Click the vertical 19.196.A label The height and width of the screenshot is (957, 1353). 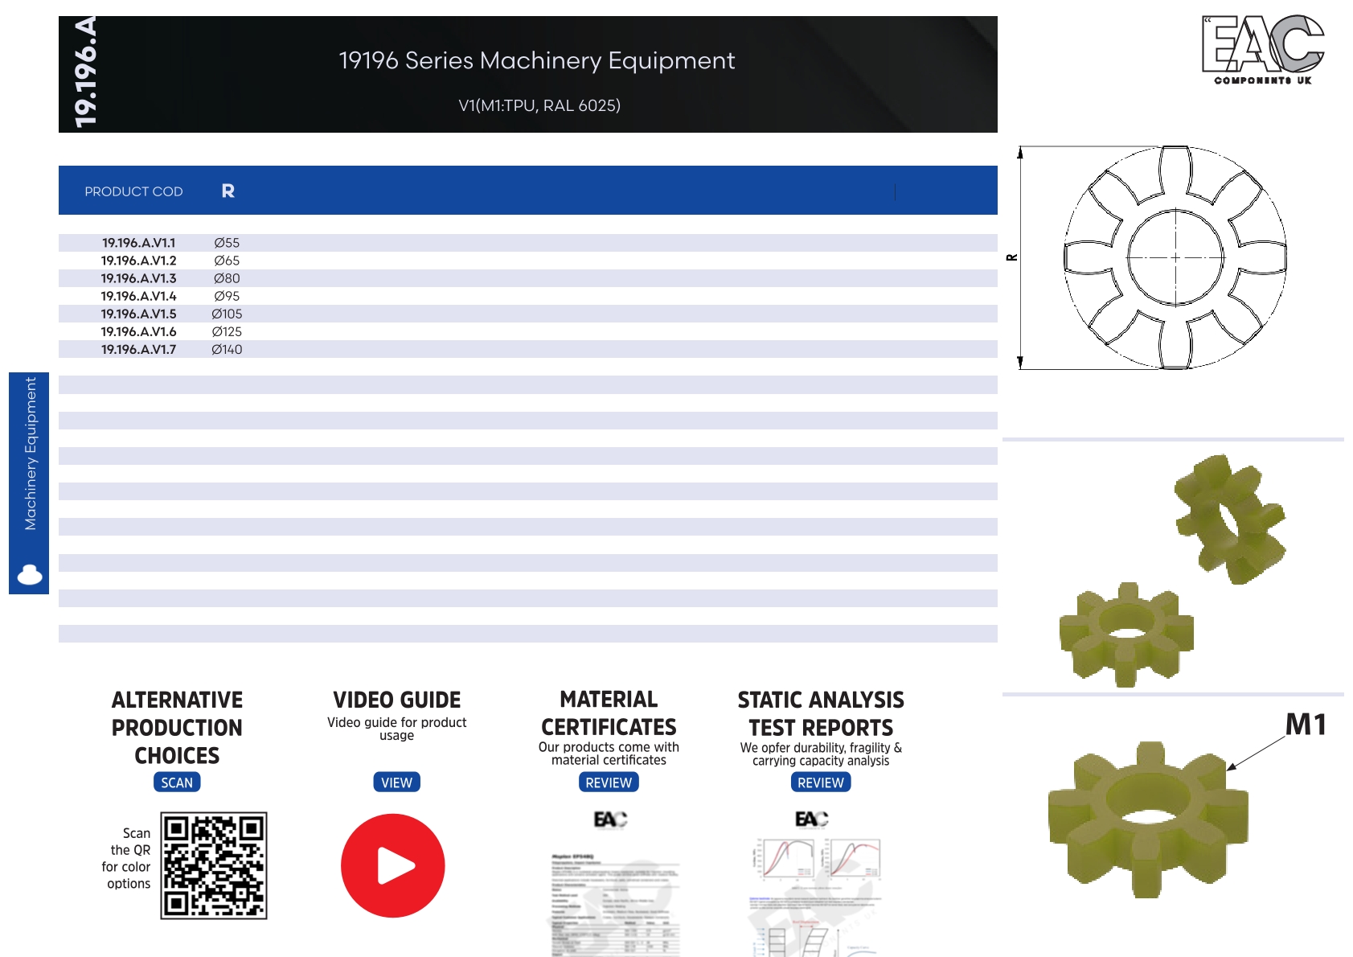85,72
